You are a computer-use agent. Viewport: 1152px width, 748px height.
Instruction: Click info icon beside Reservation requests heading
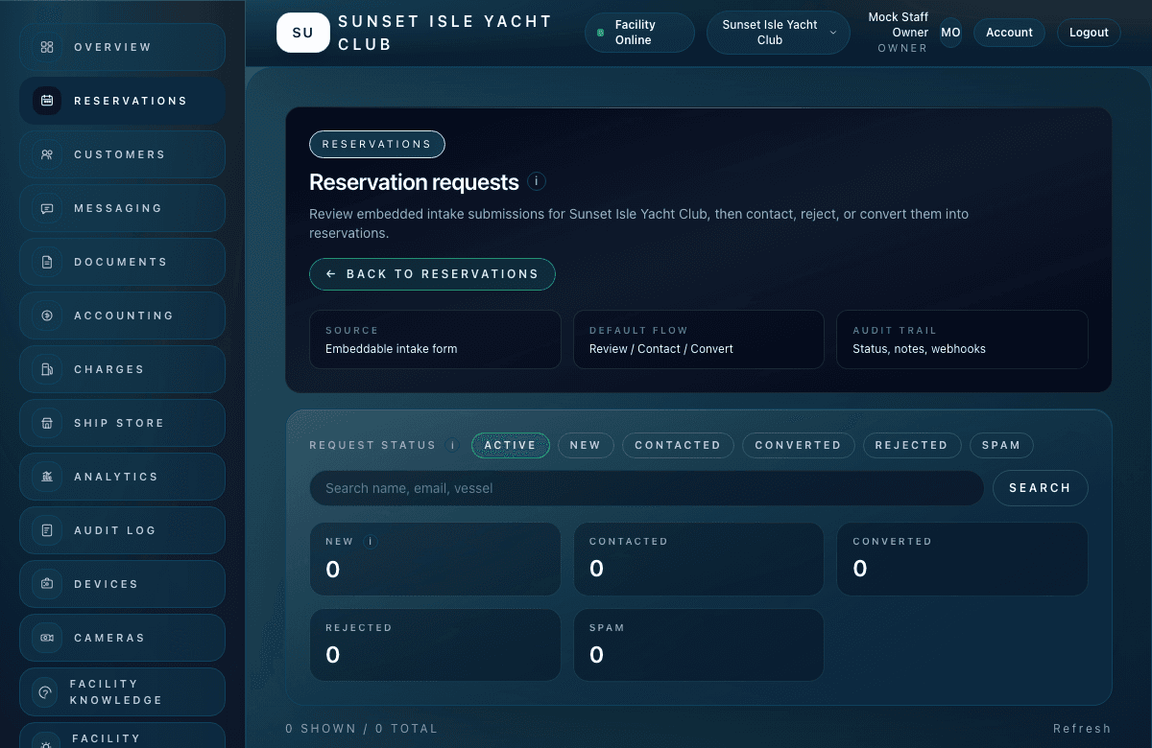(537, 181)
